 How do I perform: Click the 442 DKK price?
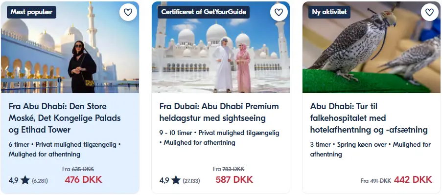coord(413,179)
